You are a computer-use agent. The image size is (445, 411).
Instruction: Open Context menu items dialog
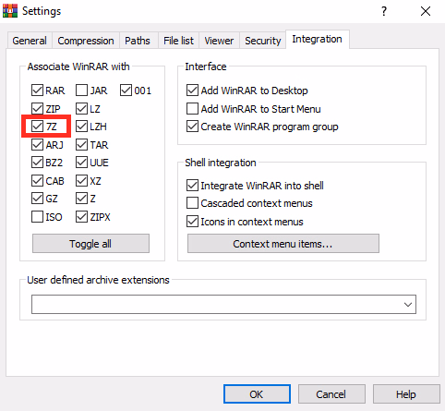click(x=283, y=244)
